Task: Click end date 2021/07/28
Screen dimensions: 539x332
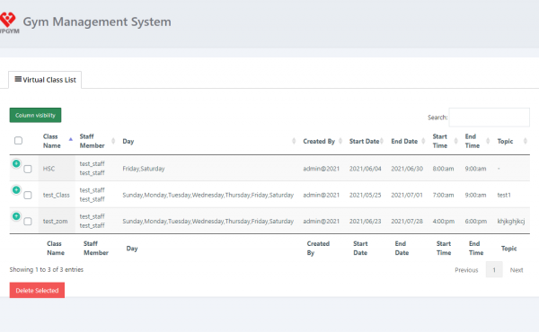Action: point(407,222)
